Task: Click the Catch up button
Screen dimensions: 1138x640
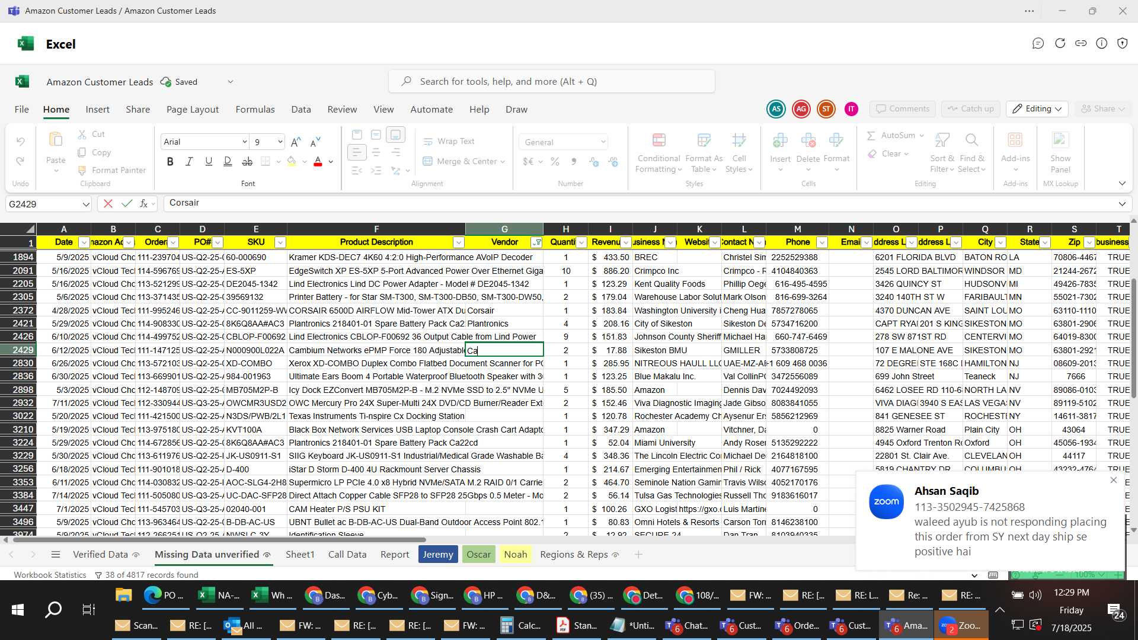Action: pyautogui.click(x=971, y=109)
